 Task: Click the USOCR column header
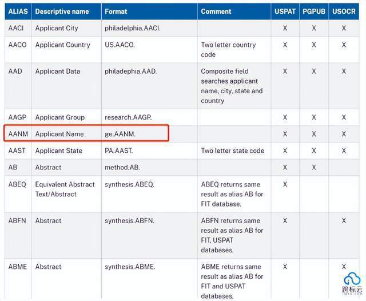pos(344,11)
